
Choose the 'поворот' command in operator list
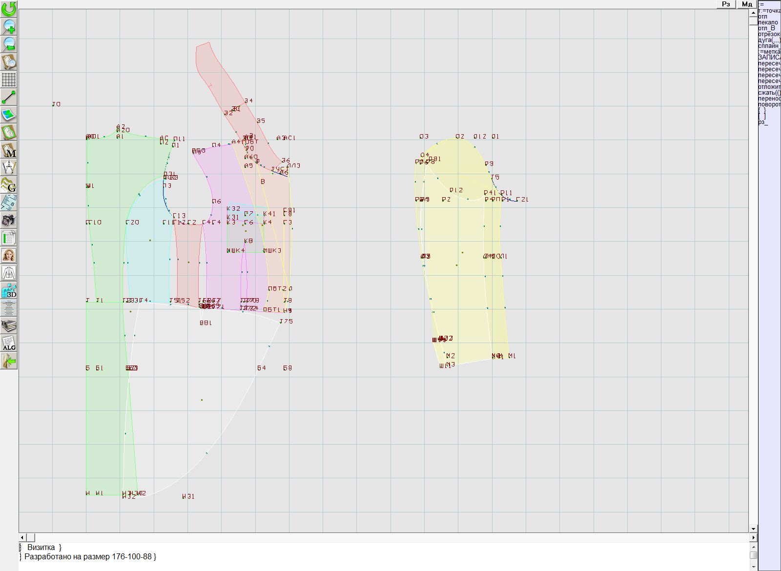coord(769,104)
